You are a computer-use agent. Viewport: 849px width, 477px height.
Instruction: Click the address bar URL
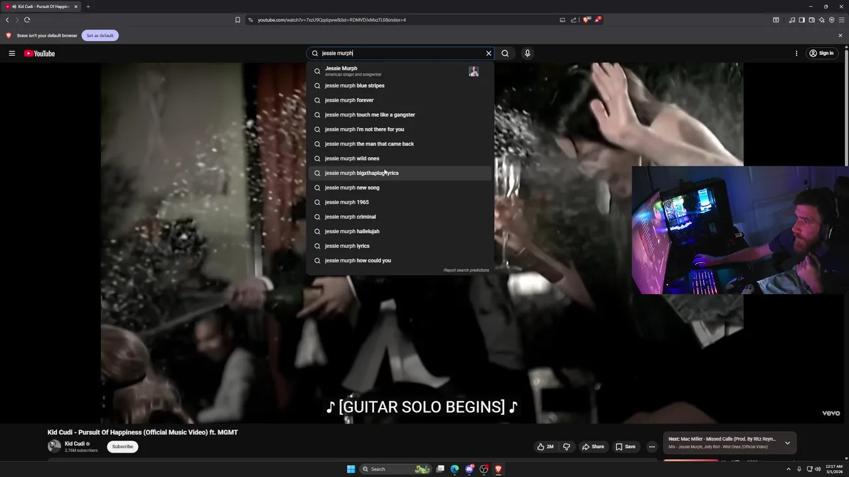(x=332, y=20)
